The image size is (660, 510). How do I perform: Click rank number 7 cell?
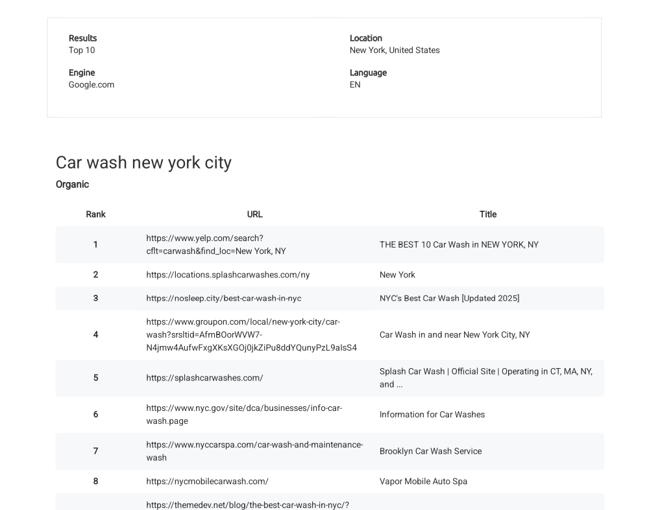pos(95,451)
